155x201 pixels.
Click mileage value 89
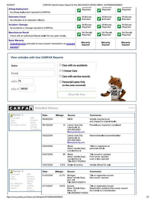pyautogui.click(x=64, y=154)
